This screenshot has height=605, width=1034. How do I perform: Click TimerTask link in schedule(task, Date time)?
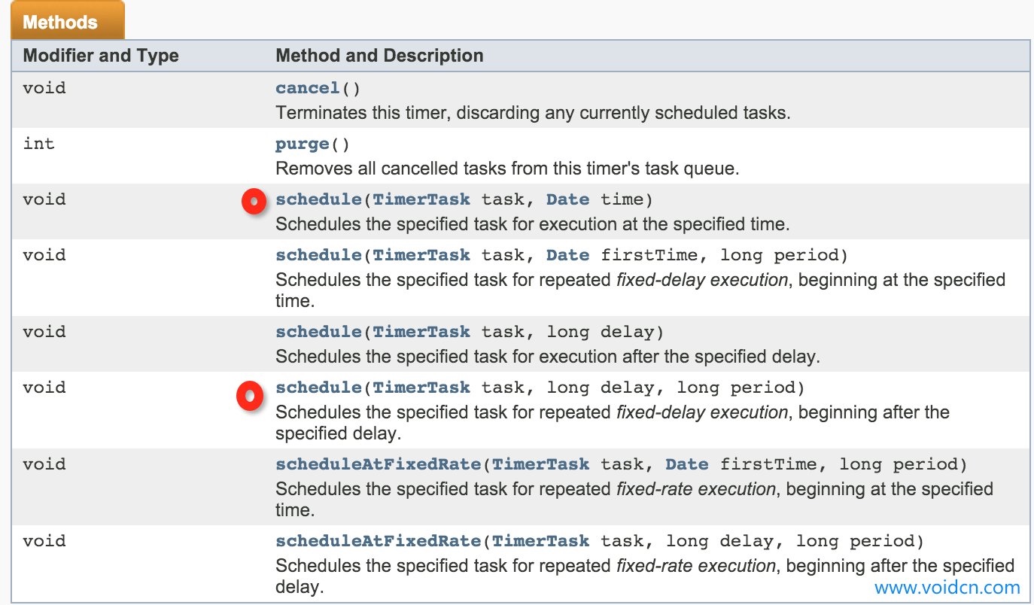click(x=421, y=199)
